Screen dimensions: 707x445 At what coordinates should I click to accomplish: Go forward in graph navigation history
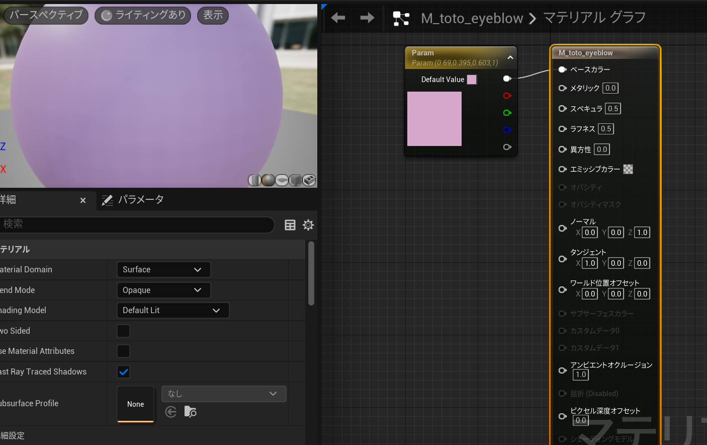pos(368,18)
